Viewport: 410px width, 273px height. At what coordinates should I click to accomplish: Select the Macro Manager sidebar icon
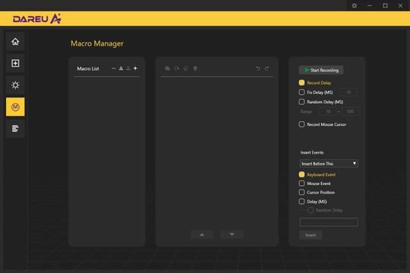15,107
